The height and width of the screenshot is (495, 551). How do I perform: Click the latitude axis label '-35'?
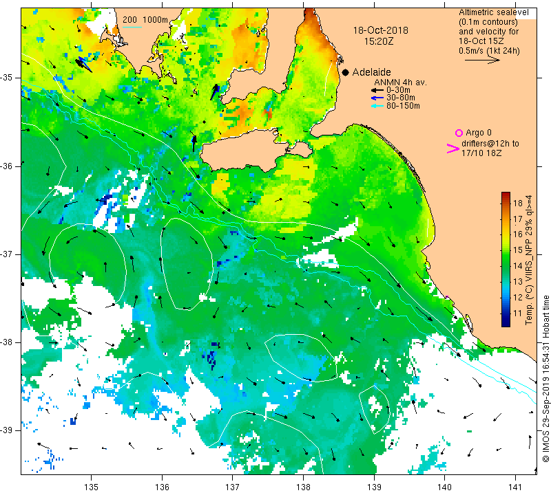7,78
